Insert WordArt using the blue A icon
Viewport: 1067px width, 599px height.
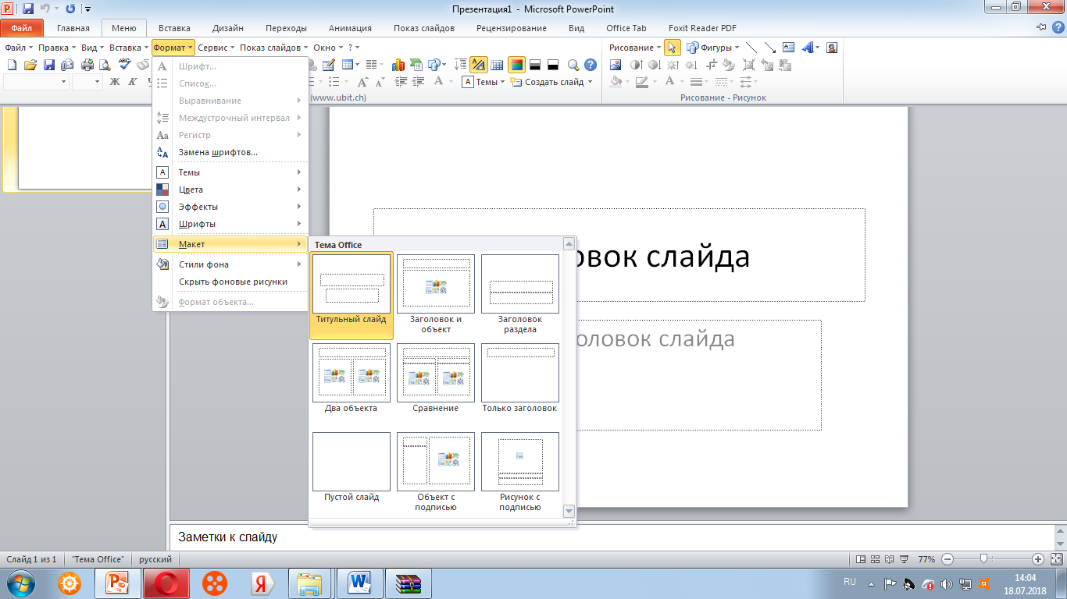(808, 48)
